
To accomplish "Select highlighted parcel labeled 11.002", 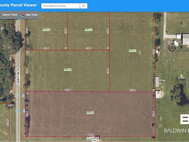I will [x=90, y=113].
